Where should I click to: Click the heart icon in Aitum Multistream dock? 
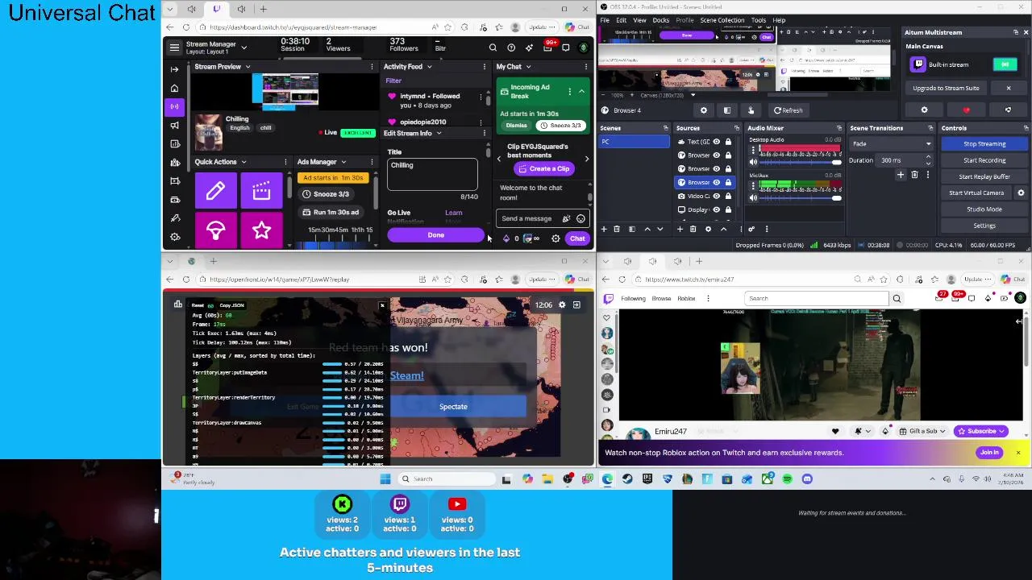966,110
